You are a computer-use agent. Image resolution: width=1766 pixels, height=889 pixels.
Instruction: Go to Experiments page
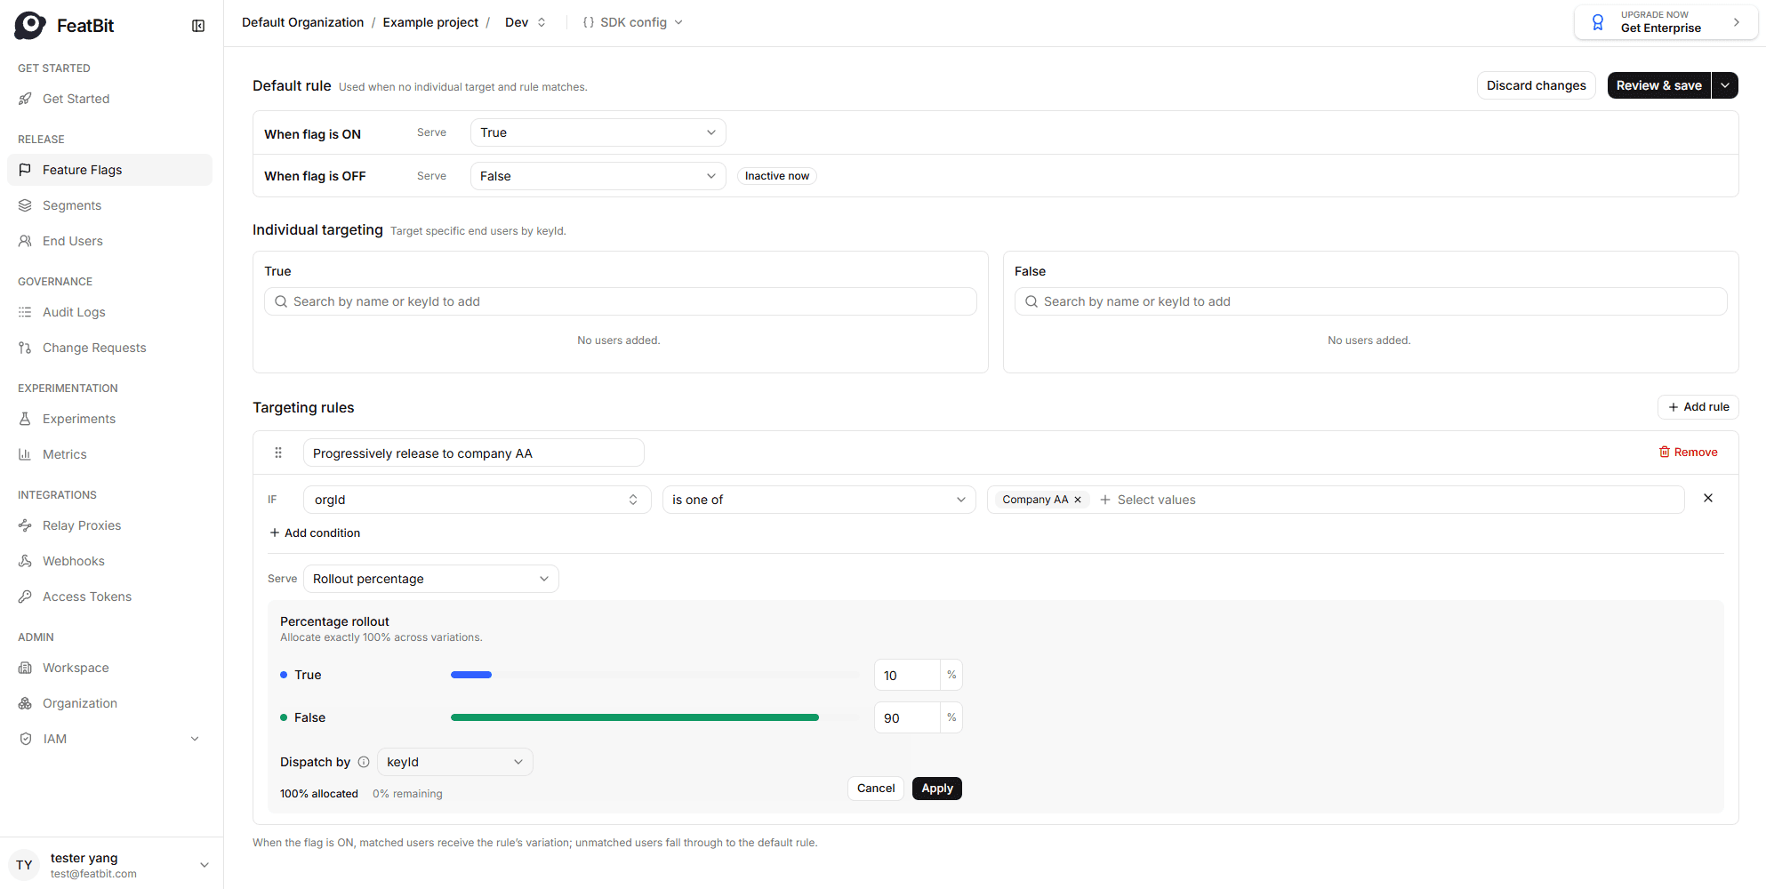(x=110, y=419)
